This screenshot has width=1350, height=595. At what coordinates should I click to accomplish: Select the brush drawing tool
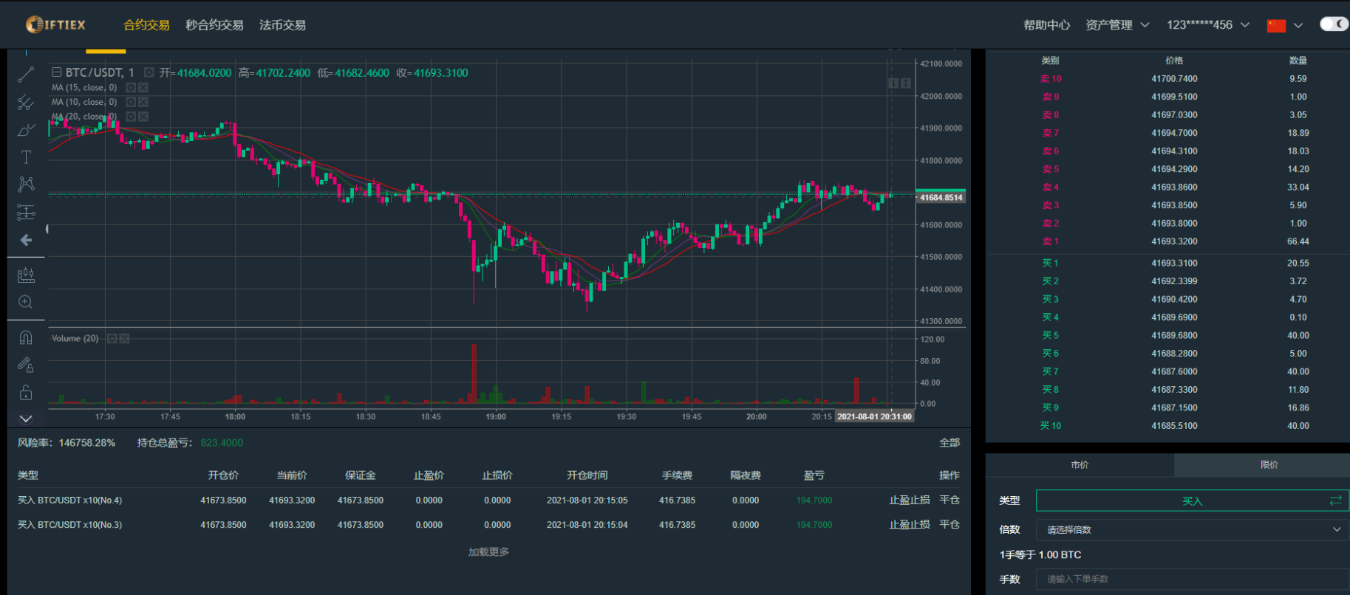click(26, 130)
